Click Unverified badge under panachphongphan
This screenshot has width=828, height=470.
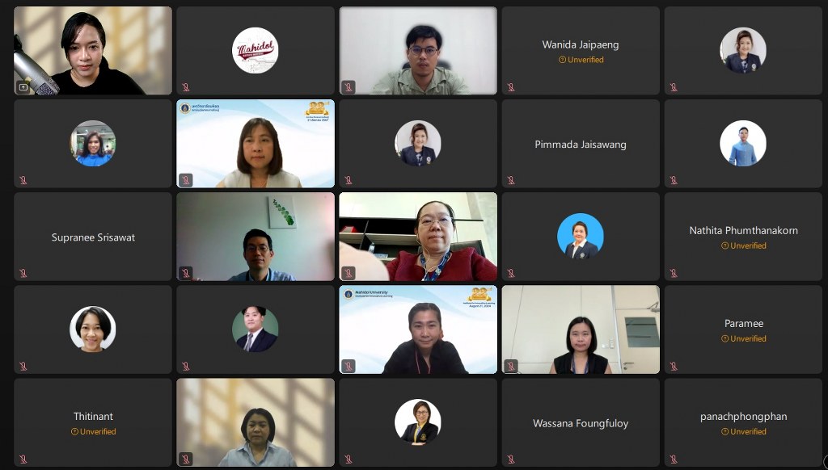(744, 431)
